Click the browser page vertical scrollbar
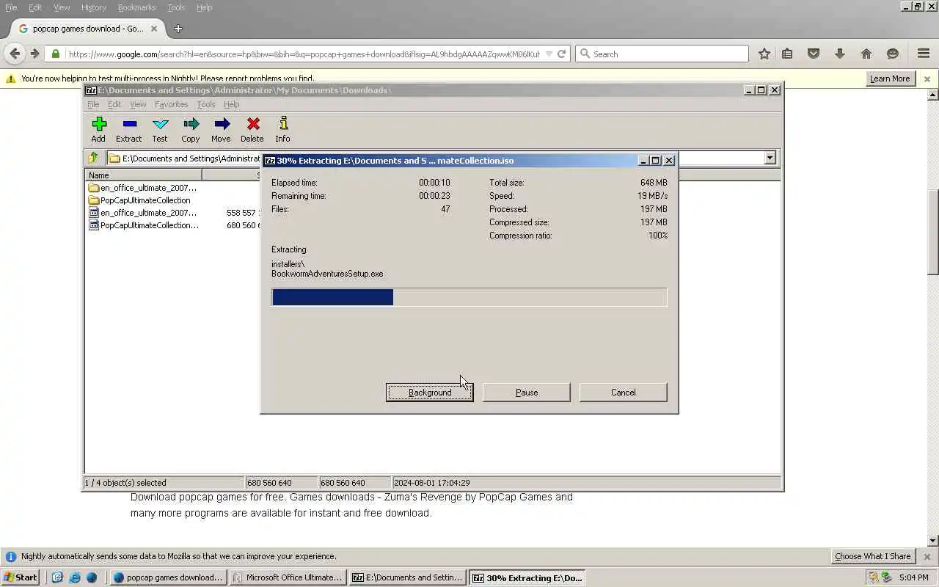939x587 pixels. tap(933, 233)
